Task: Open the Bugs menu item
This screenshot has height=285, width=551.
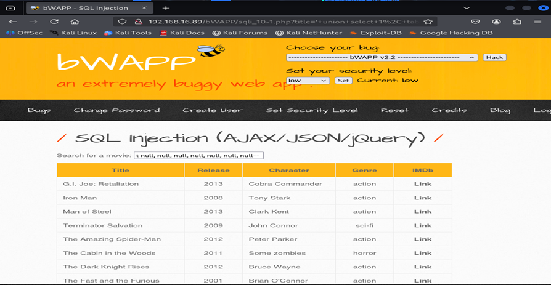Action: 39,110
